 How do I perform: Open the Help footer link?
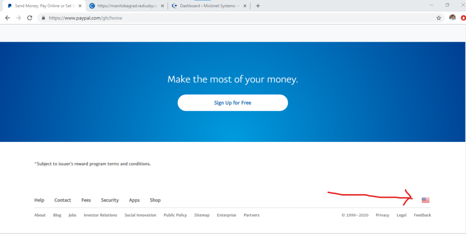[x=39, y=200]
